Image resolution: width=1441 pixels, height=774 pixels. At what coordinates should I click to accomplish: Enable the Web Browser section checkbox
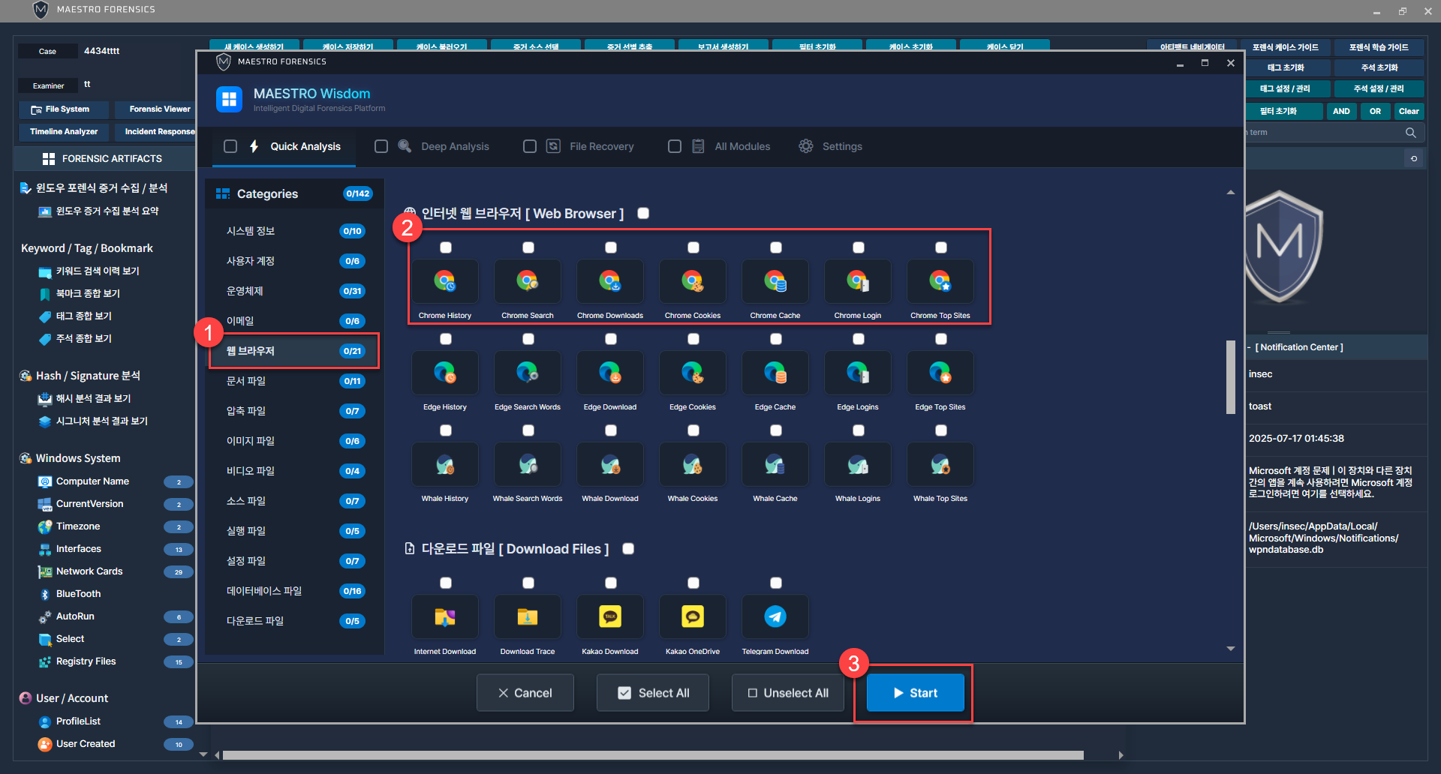(x=643, y=214)
